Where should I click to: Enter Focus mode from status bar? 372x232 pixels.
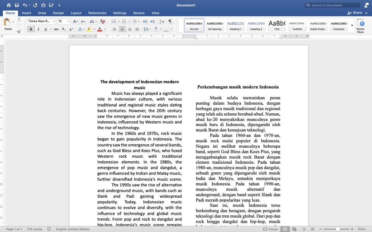click(270, 229)
